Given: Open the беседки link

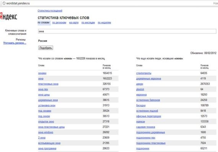Looking at the screenshot, I should click(x=141, y=106).
